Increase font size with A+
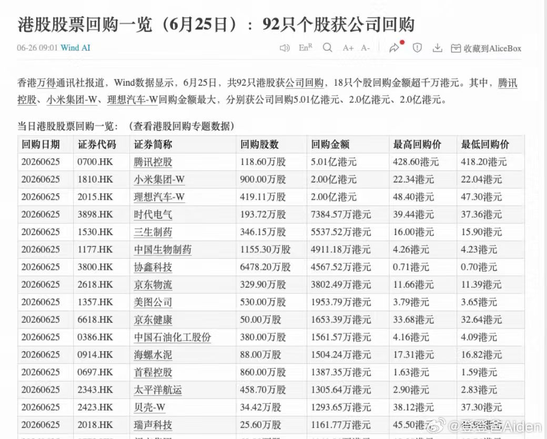This screenshot has height=439, width=547. click(348, 48)
